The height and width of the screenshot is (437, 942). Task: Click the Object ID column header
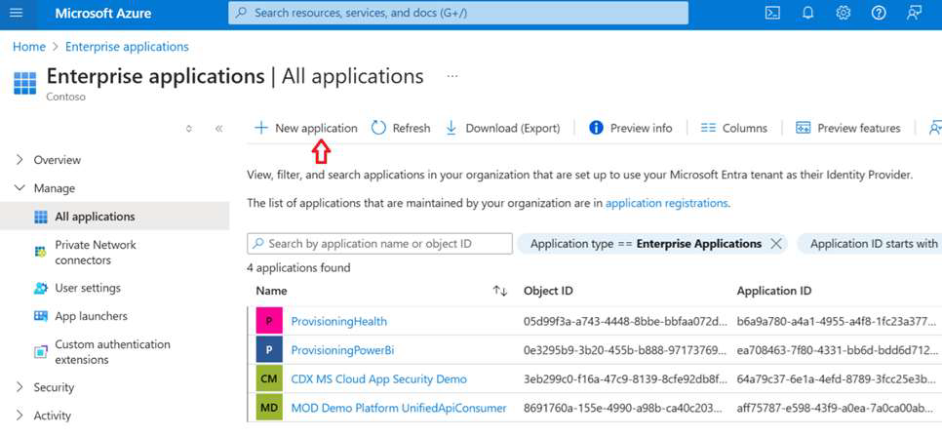[x=548, y=291]
